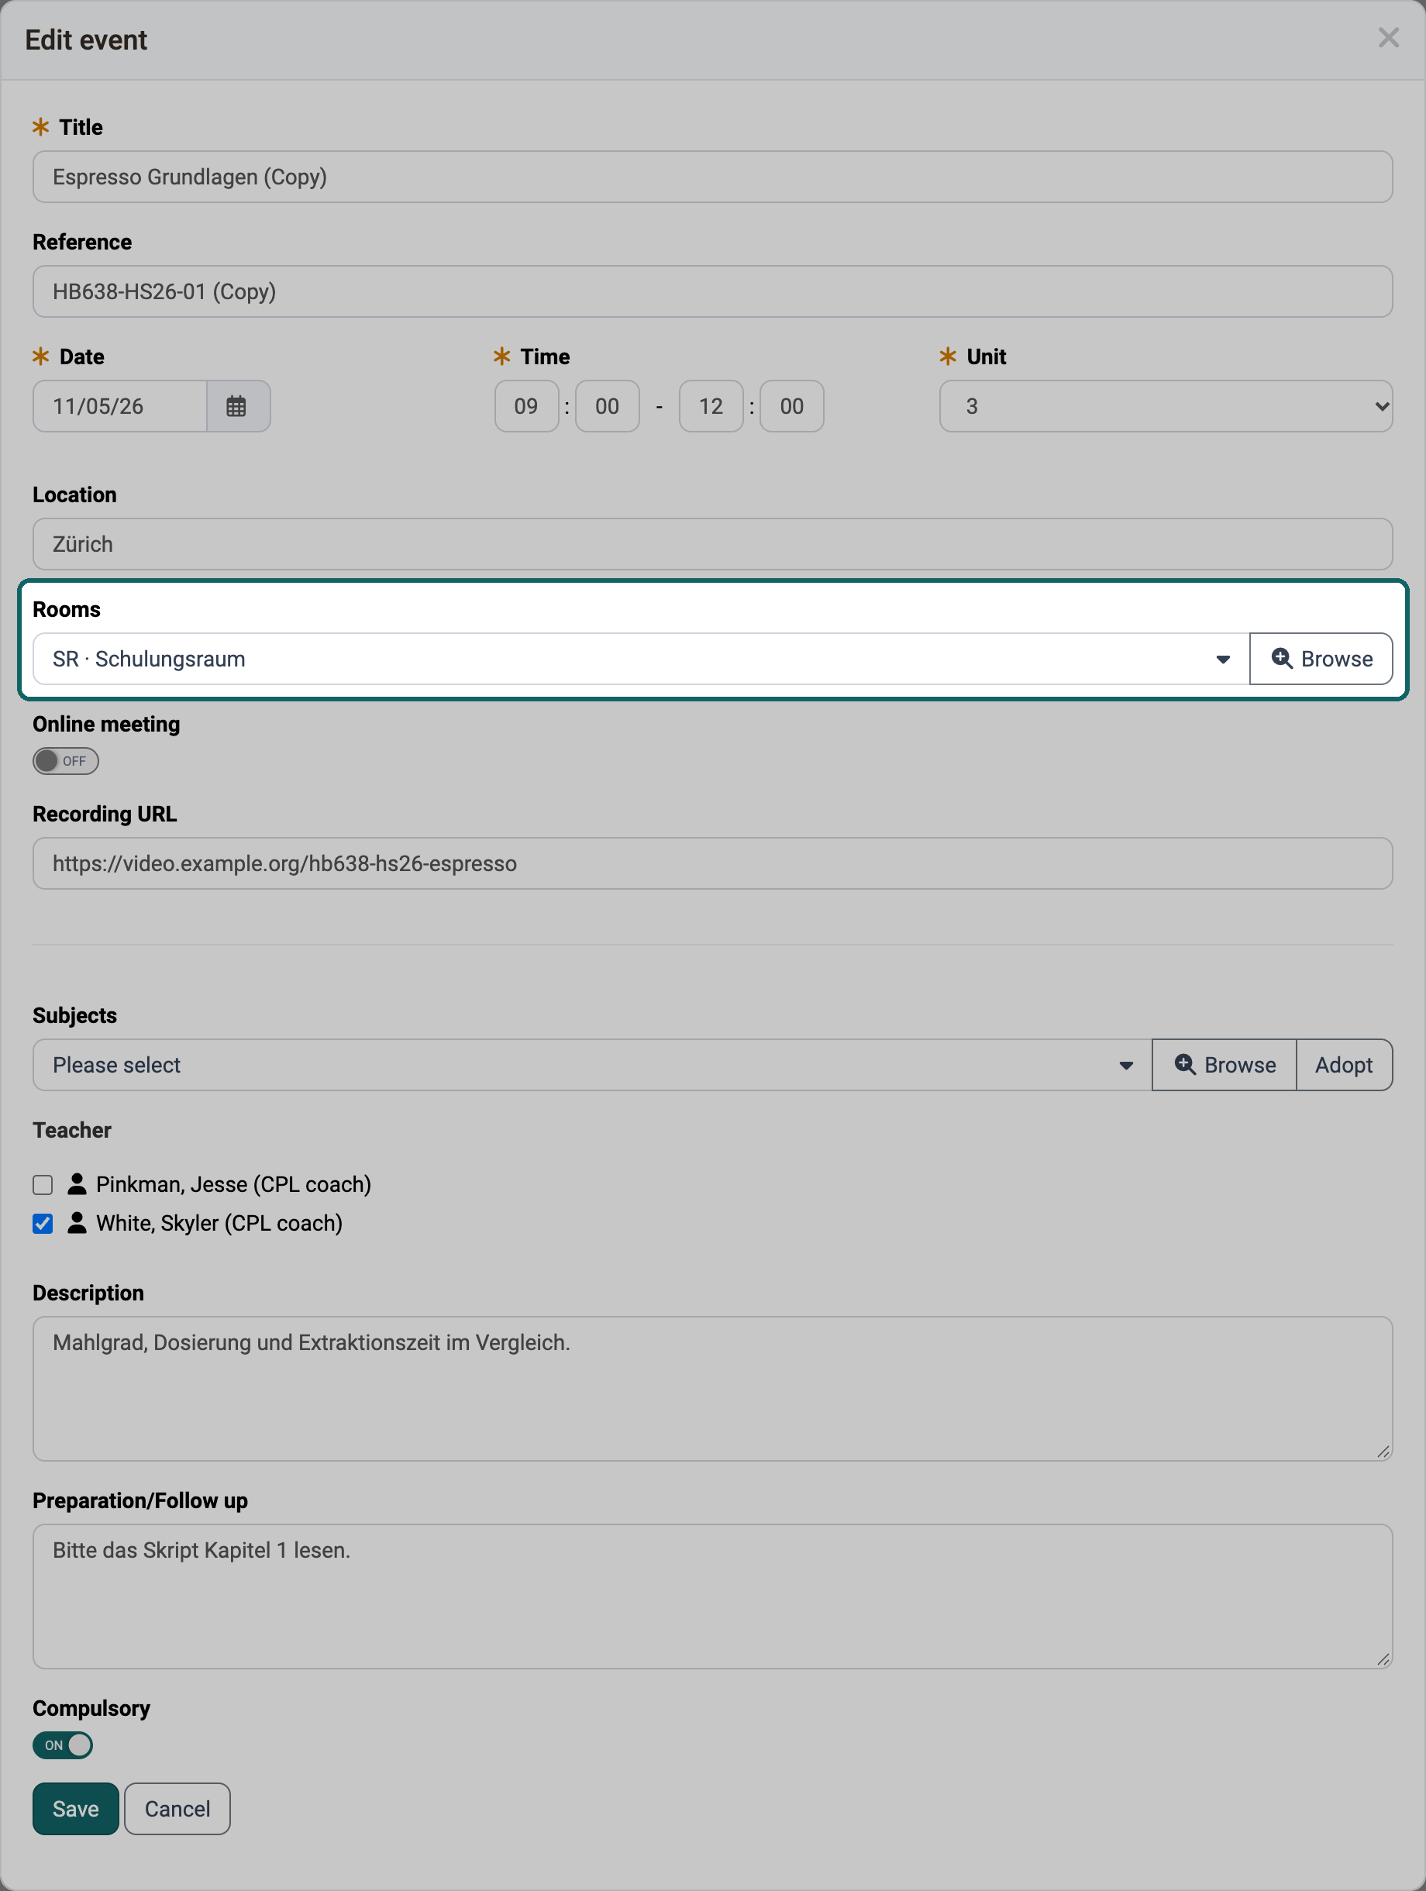Screen dimensions: 1426x1891
Task: Toggle the Online meeting switch
Action: coord(66,761)
